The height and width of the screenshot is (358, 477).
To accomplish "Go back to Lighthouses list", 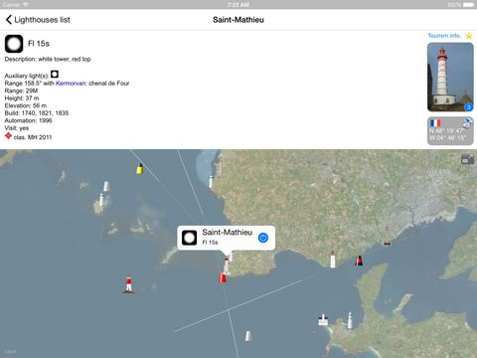I will [x=38, y=20].
